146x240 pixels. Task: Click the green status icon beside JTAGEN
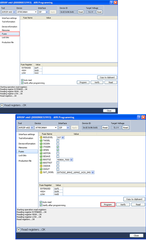tap(41, 147)
